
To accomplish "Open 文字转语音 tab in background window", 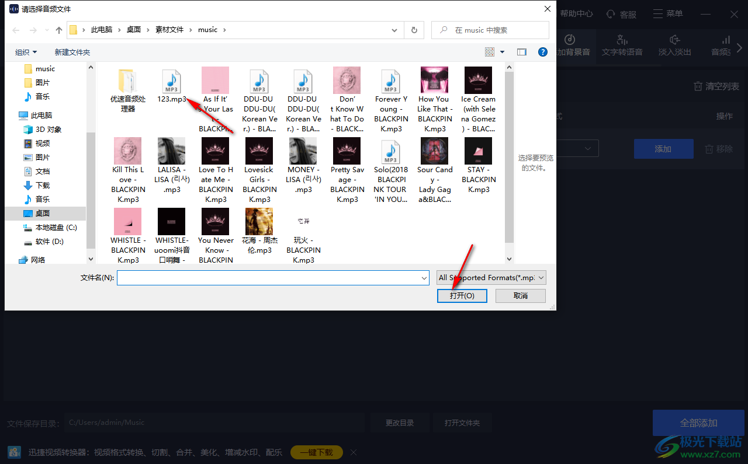I will point(622,46).
